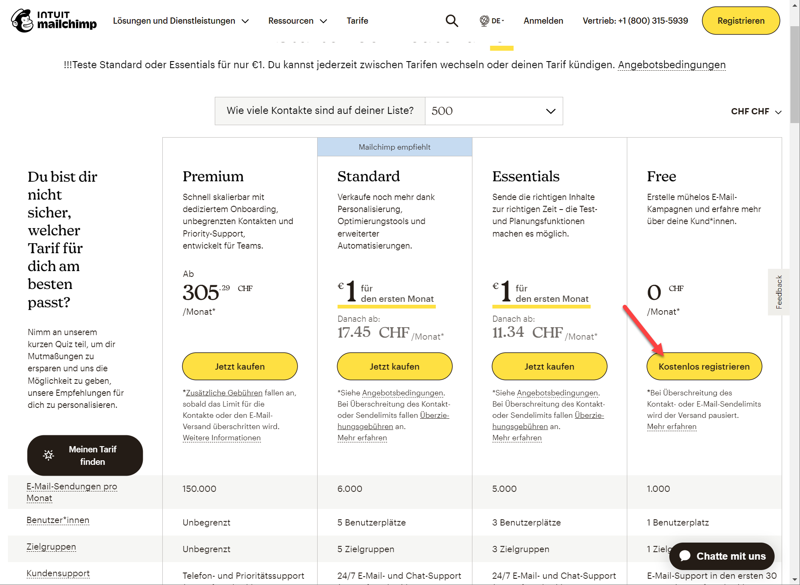Open the search magnifier icon
Viewport: 800px width, 585px height.
pos(452,21)
